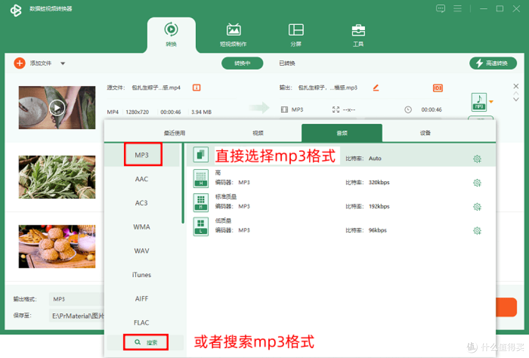The image size is (529, 358).
Task: Select MP3 in the format list
Action: coord(142,155)
